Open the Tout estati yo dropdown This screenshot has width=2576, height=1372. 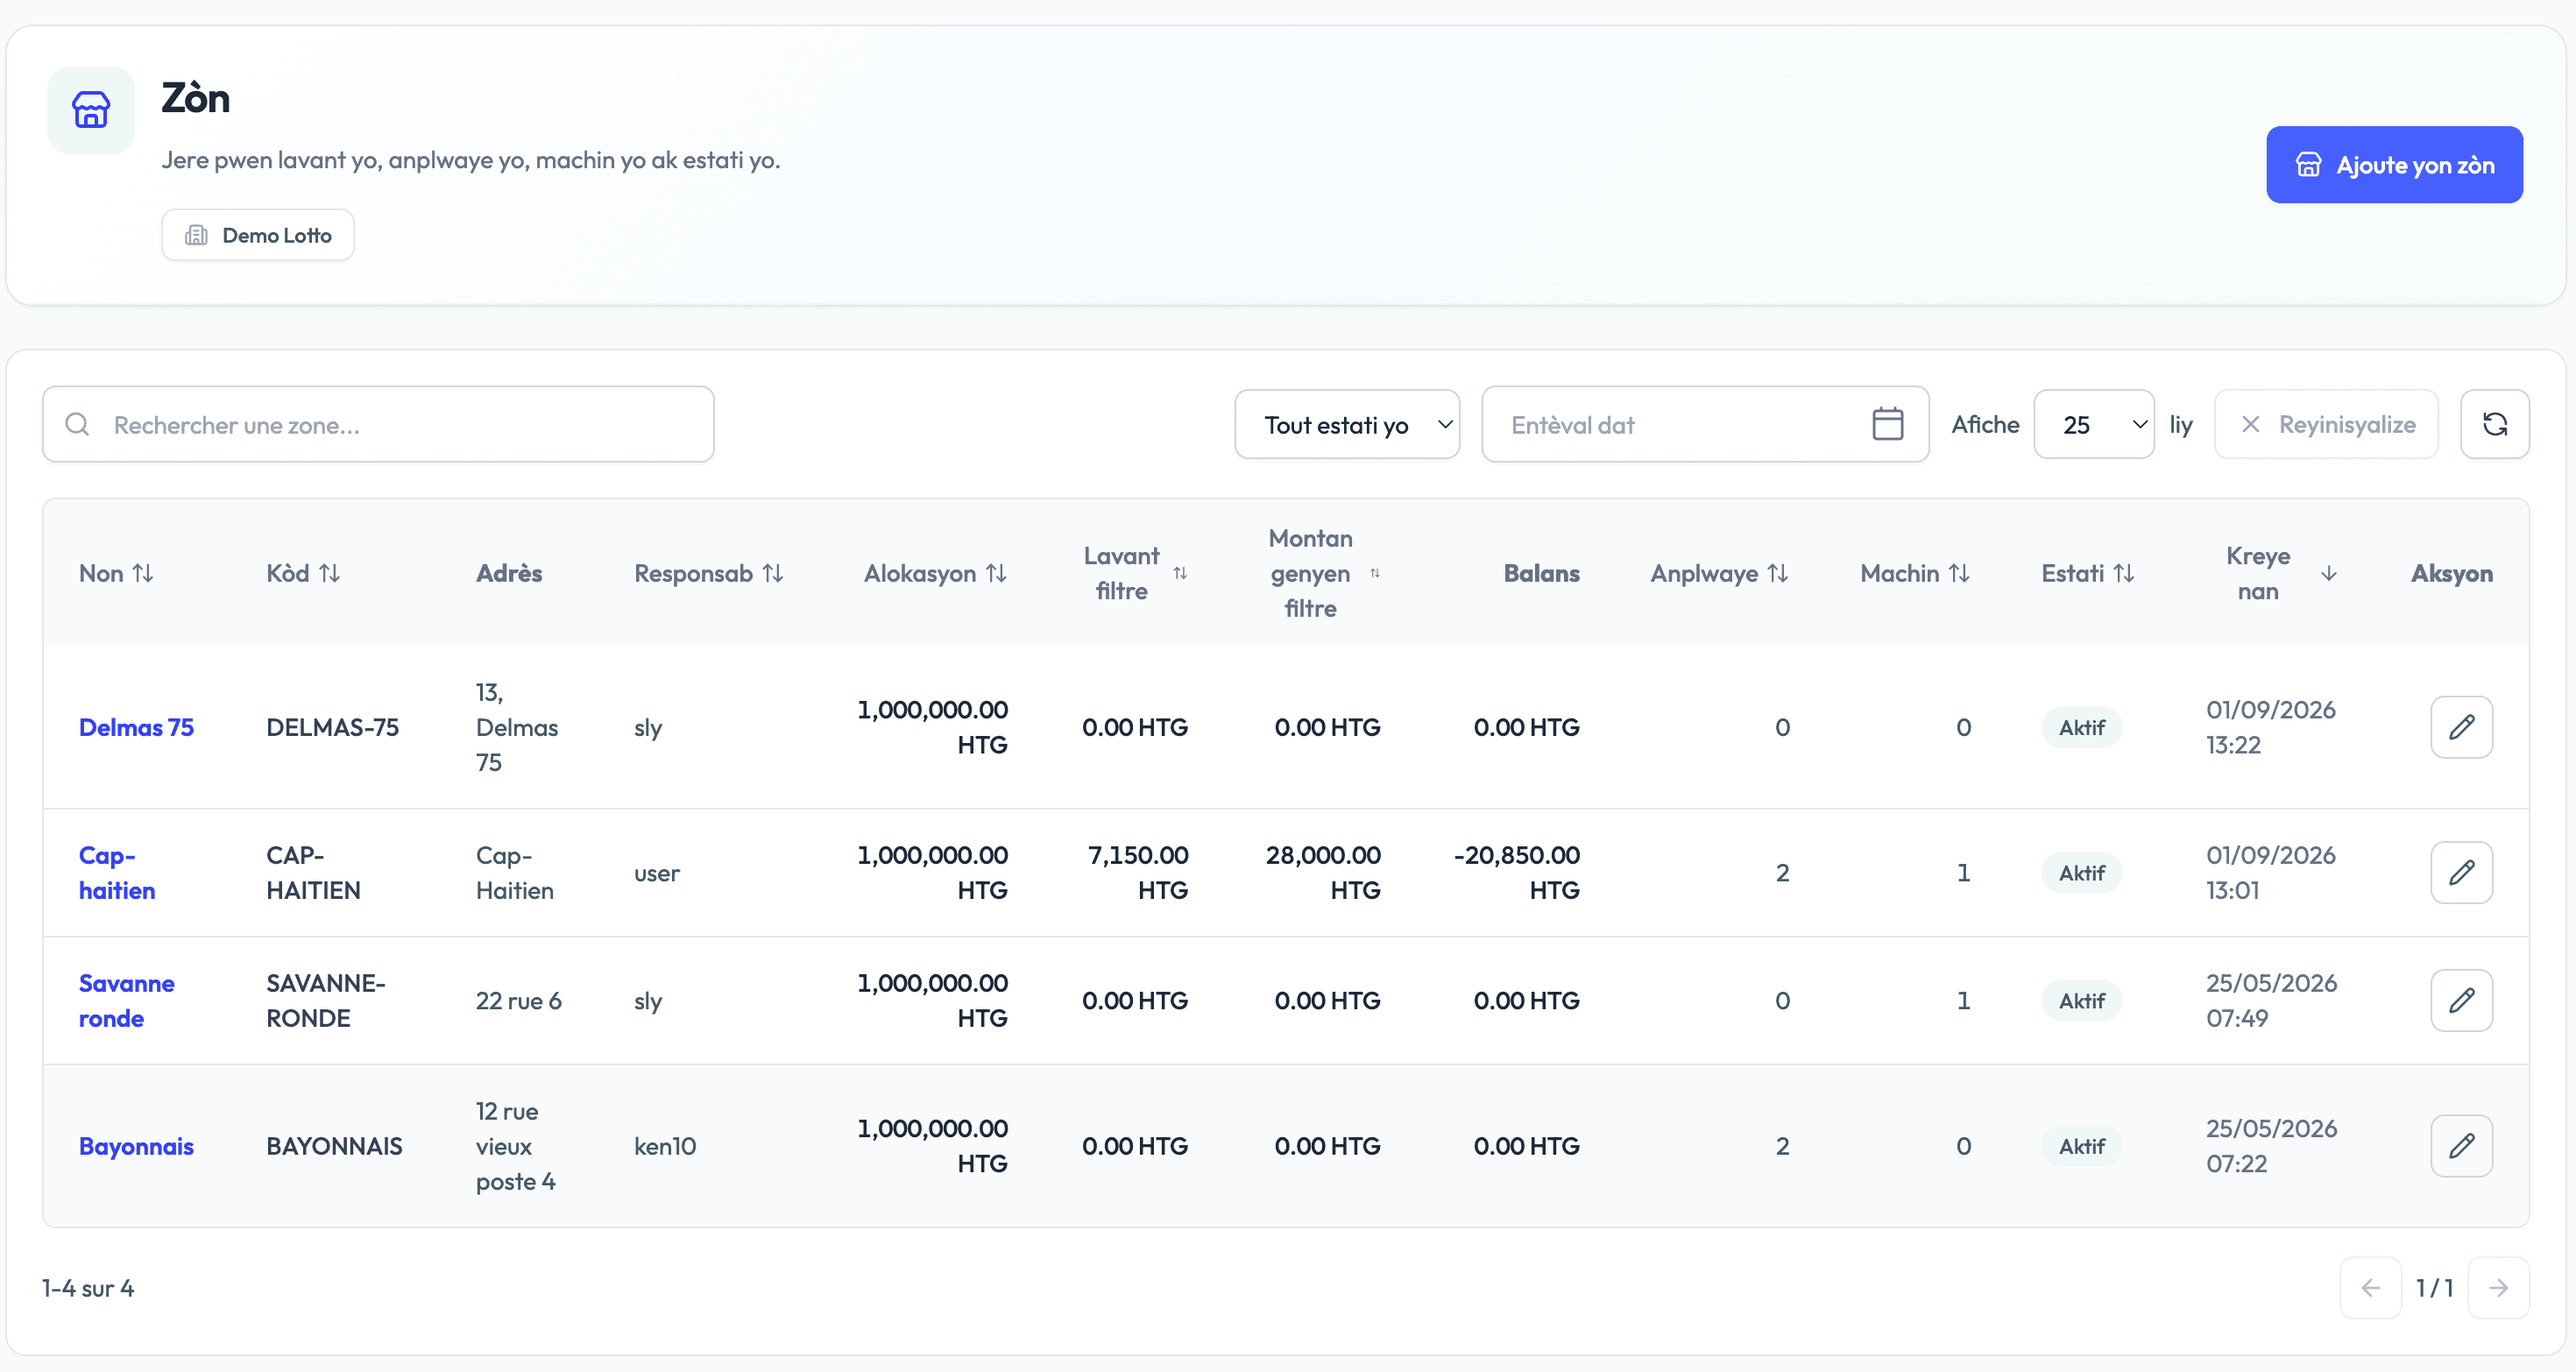pos(1347,424)
